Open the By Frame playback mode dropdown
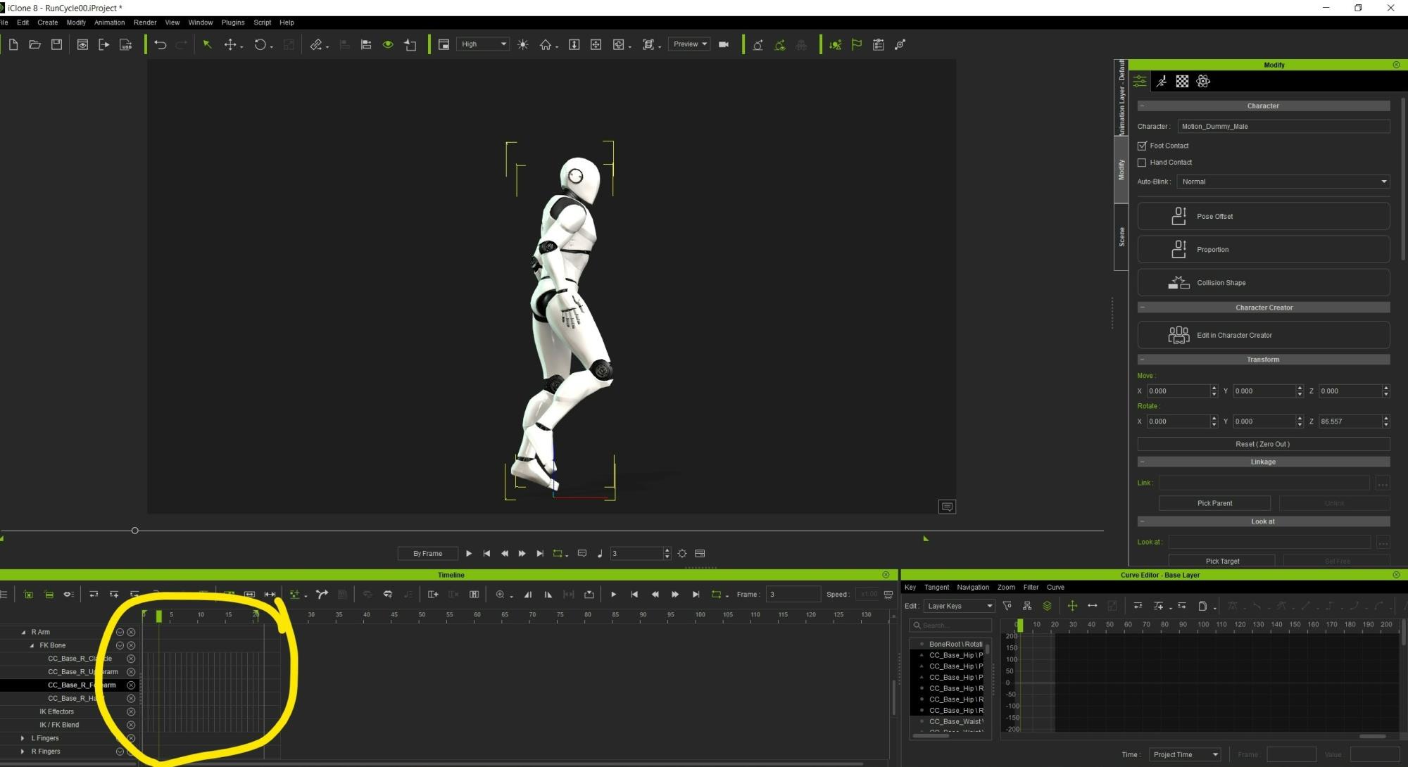This screenshot has width=1408, height=767. (x=428, y=553)
